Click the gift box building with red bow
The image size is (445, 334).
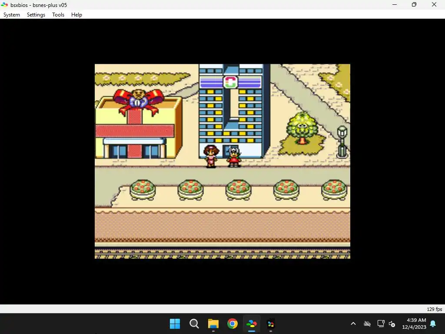[139, 124]
